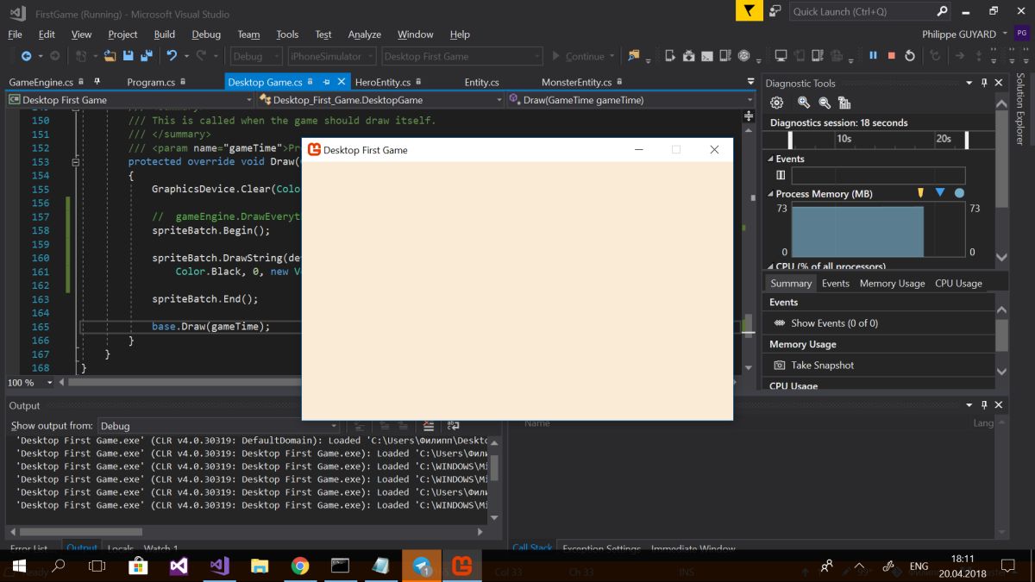Open the CPU Usage tab in Diagnostic Tools
This screenshot has width=1035, height=582.
[958, 283]
